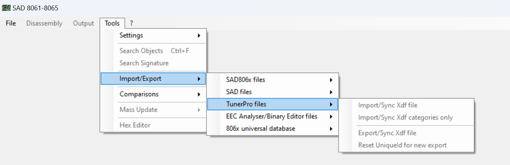Expand EEC Analyser/Binary Editor files arrow
Viewport: 510px width, 165px height.
coord(331,117)
